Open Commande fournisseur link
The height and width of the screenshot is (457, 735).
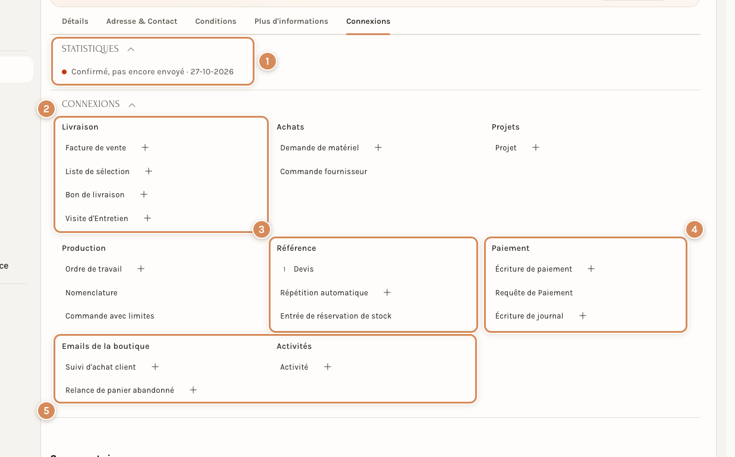pos(323,172)
